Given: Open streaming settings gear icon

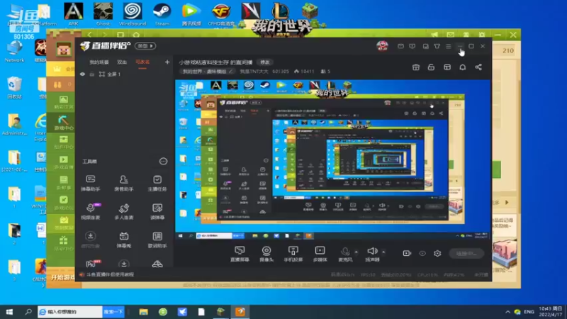Looking at the screenshot, I should click(437, 253).
